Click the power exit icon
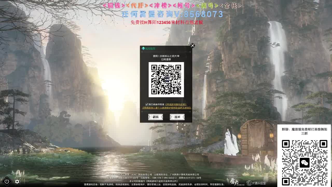 click(x=7, y=181)
